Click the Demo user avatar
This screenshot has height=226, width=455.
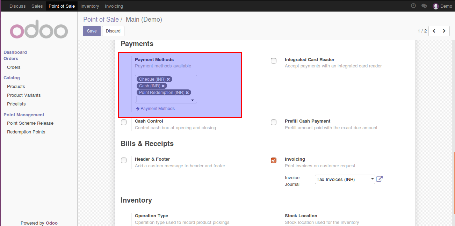435,6
